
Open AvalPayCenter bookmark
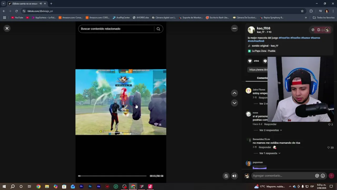pos(121,18)
